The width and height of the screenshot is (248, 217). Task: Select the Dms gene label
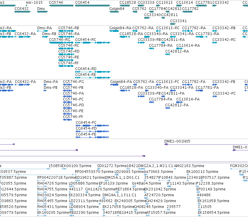pos(41,9)
